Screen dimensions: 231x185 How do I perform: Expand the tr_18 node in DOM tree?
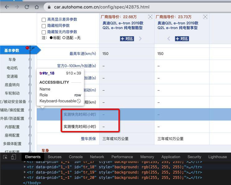point(25,167)
